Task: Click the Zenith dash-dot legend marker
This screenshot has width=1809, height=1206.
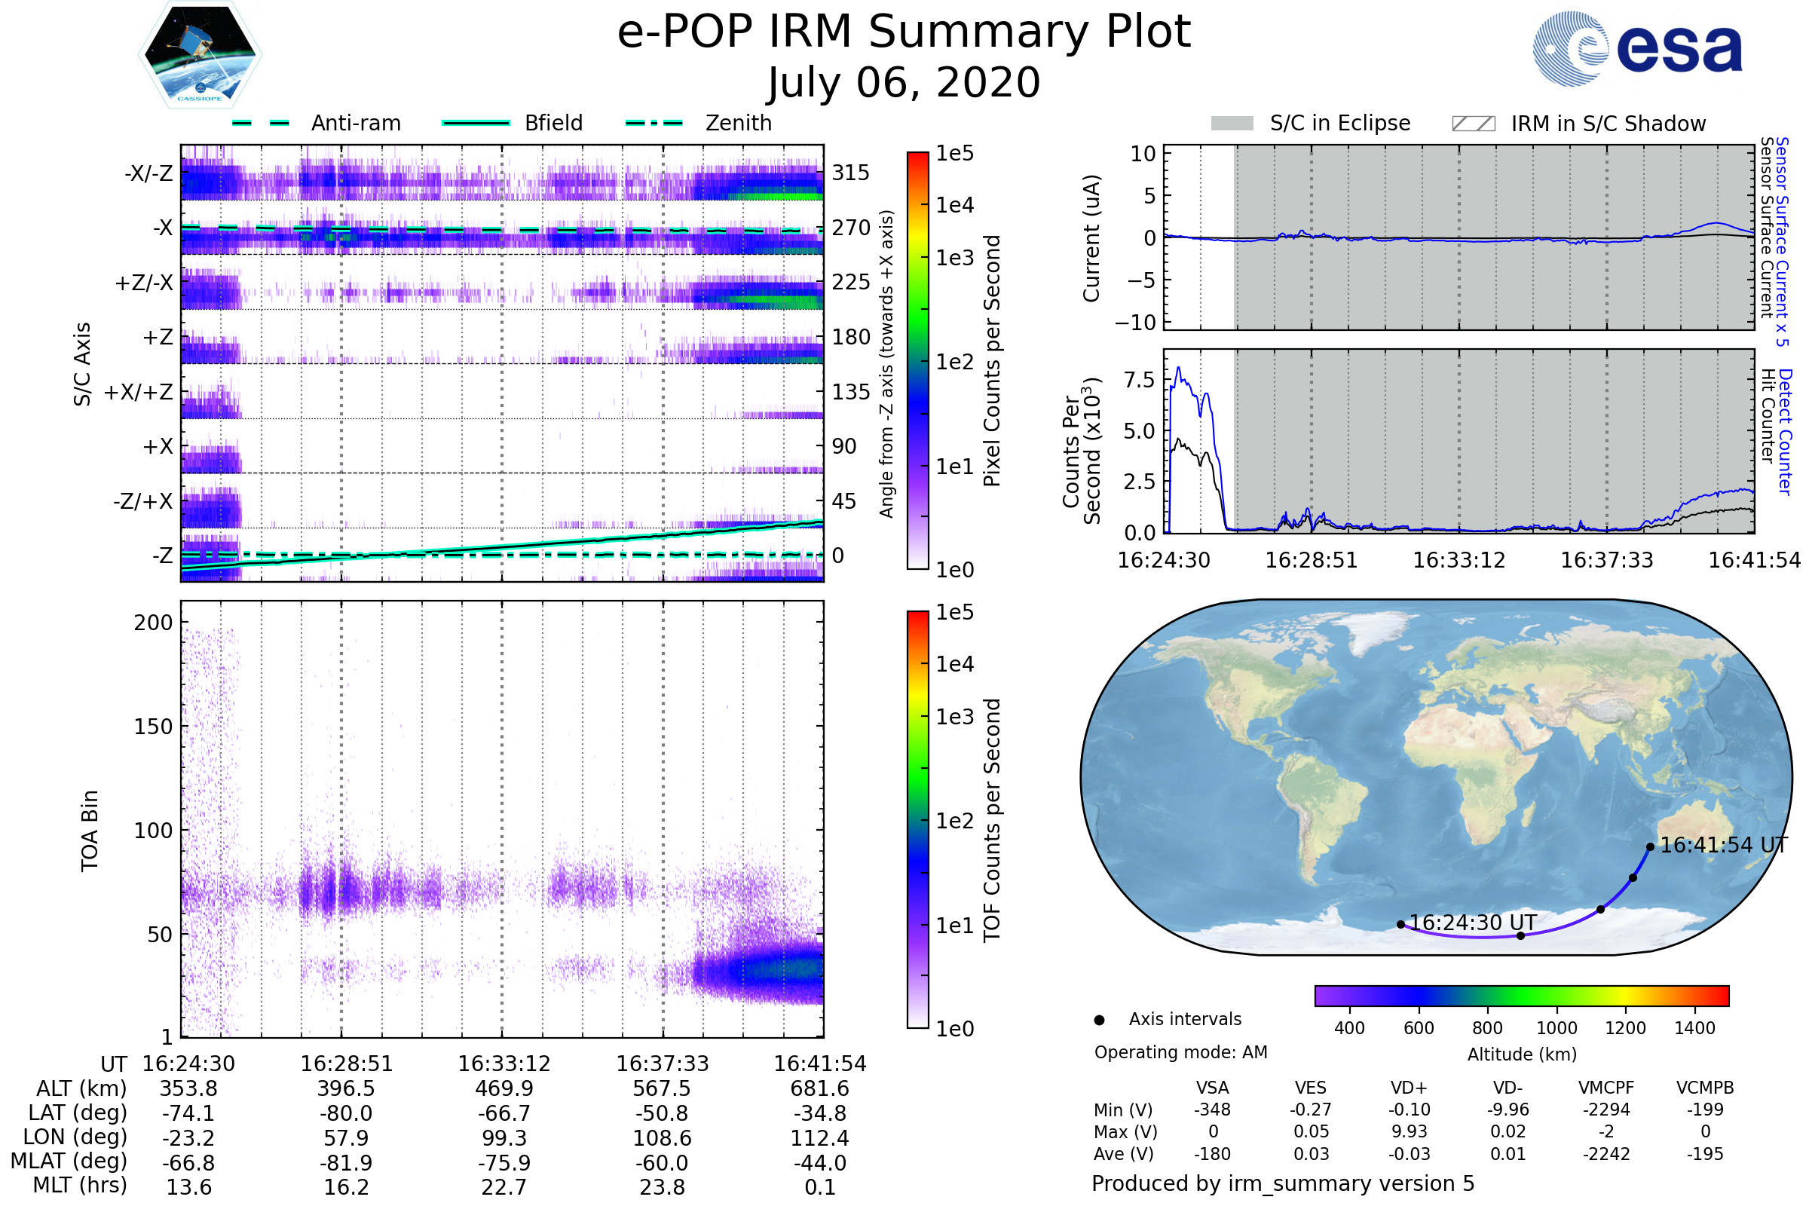Action: 654,123
